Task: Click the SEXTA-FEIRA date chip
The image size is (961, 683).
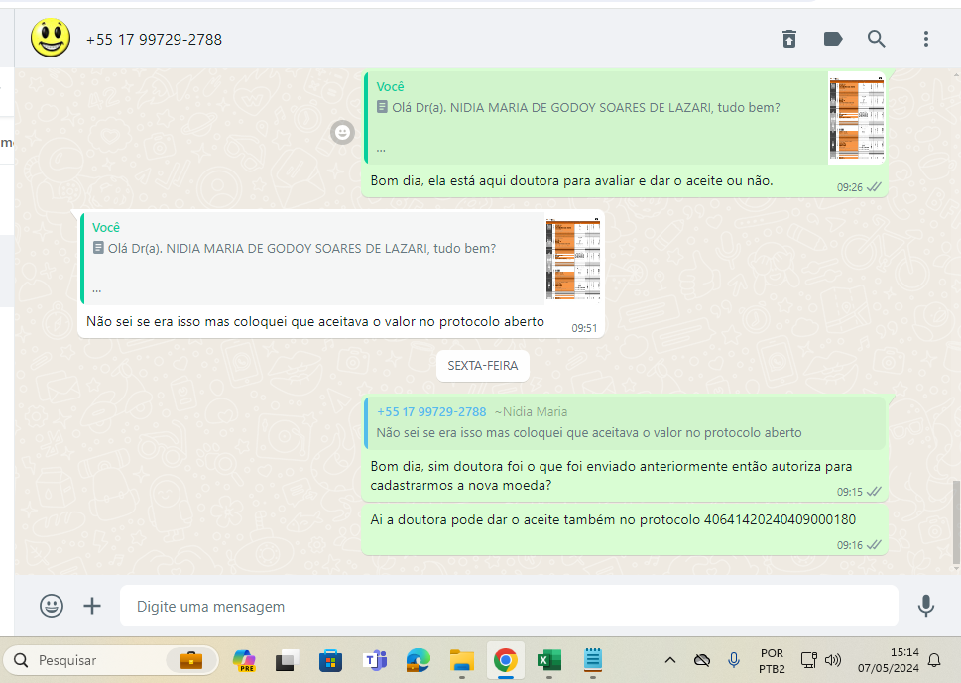Action: click(482, 366)
